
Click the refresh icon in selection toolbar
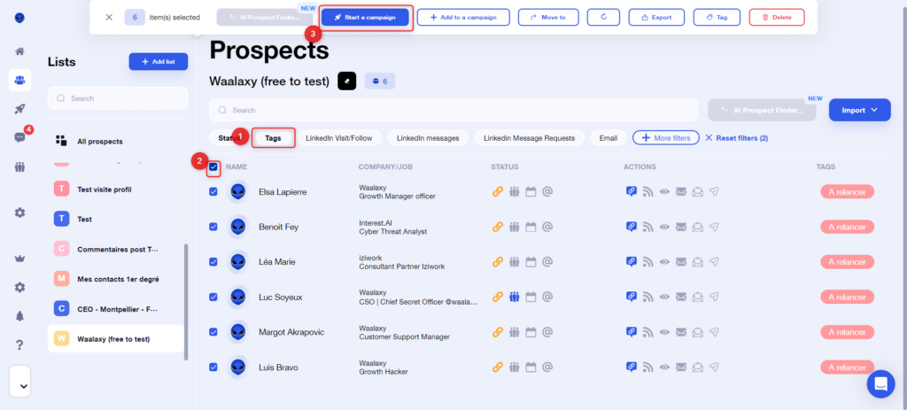tap(603, 18)
